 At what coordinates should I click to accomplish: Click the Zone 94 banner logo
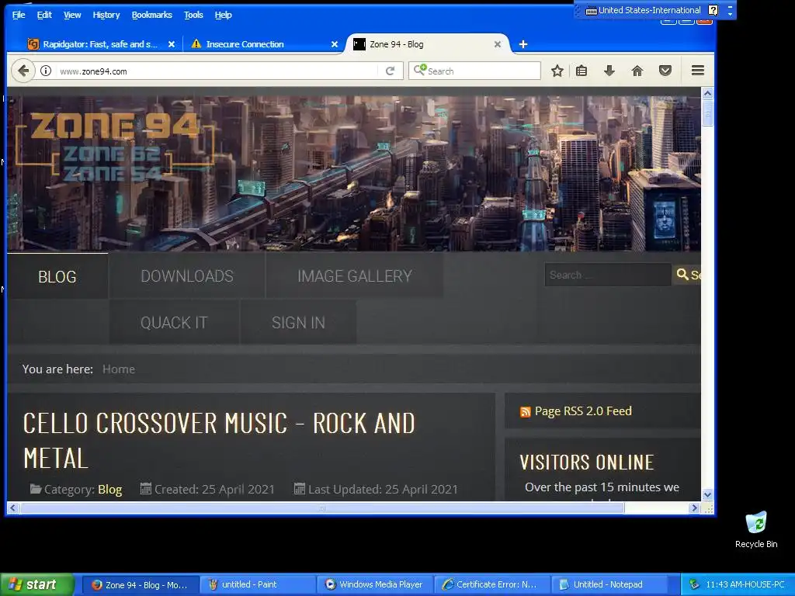115,147
